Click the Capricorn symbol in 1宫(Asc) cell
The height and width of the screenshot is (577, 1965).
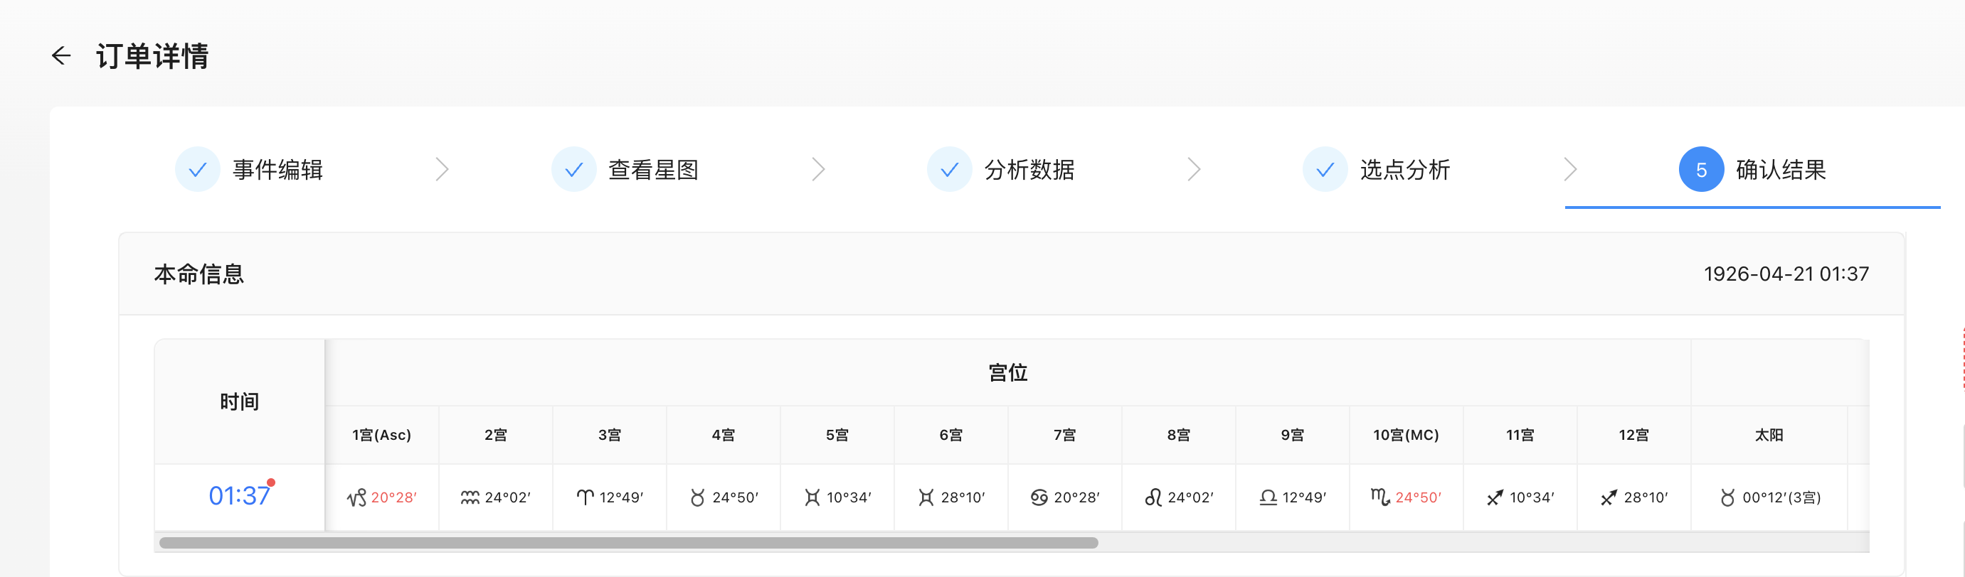(356, 497)
